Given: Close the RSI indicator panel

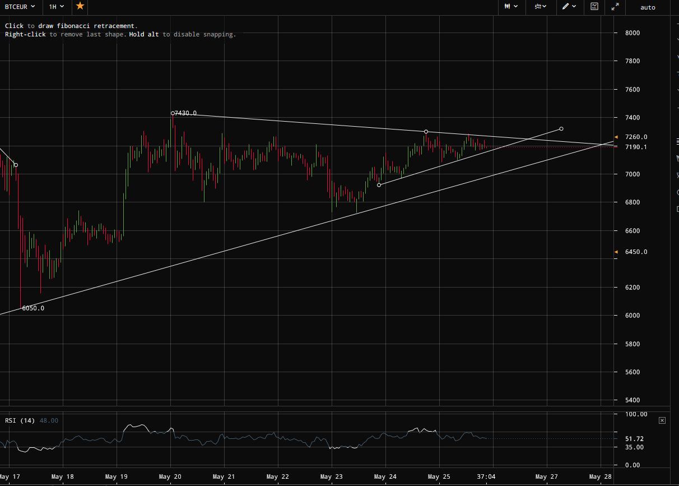Looking at the screenshot, I should pyautogui.click(x=662, y=420).
